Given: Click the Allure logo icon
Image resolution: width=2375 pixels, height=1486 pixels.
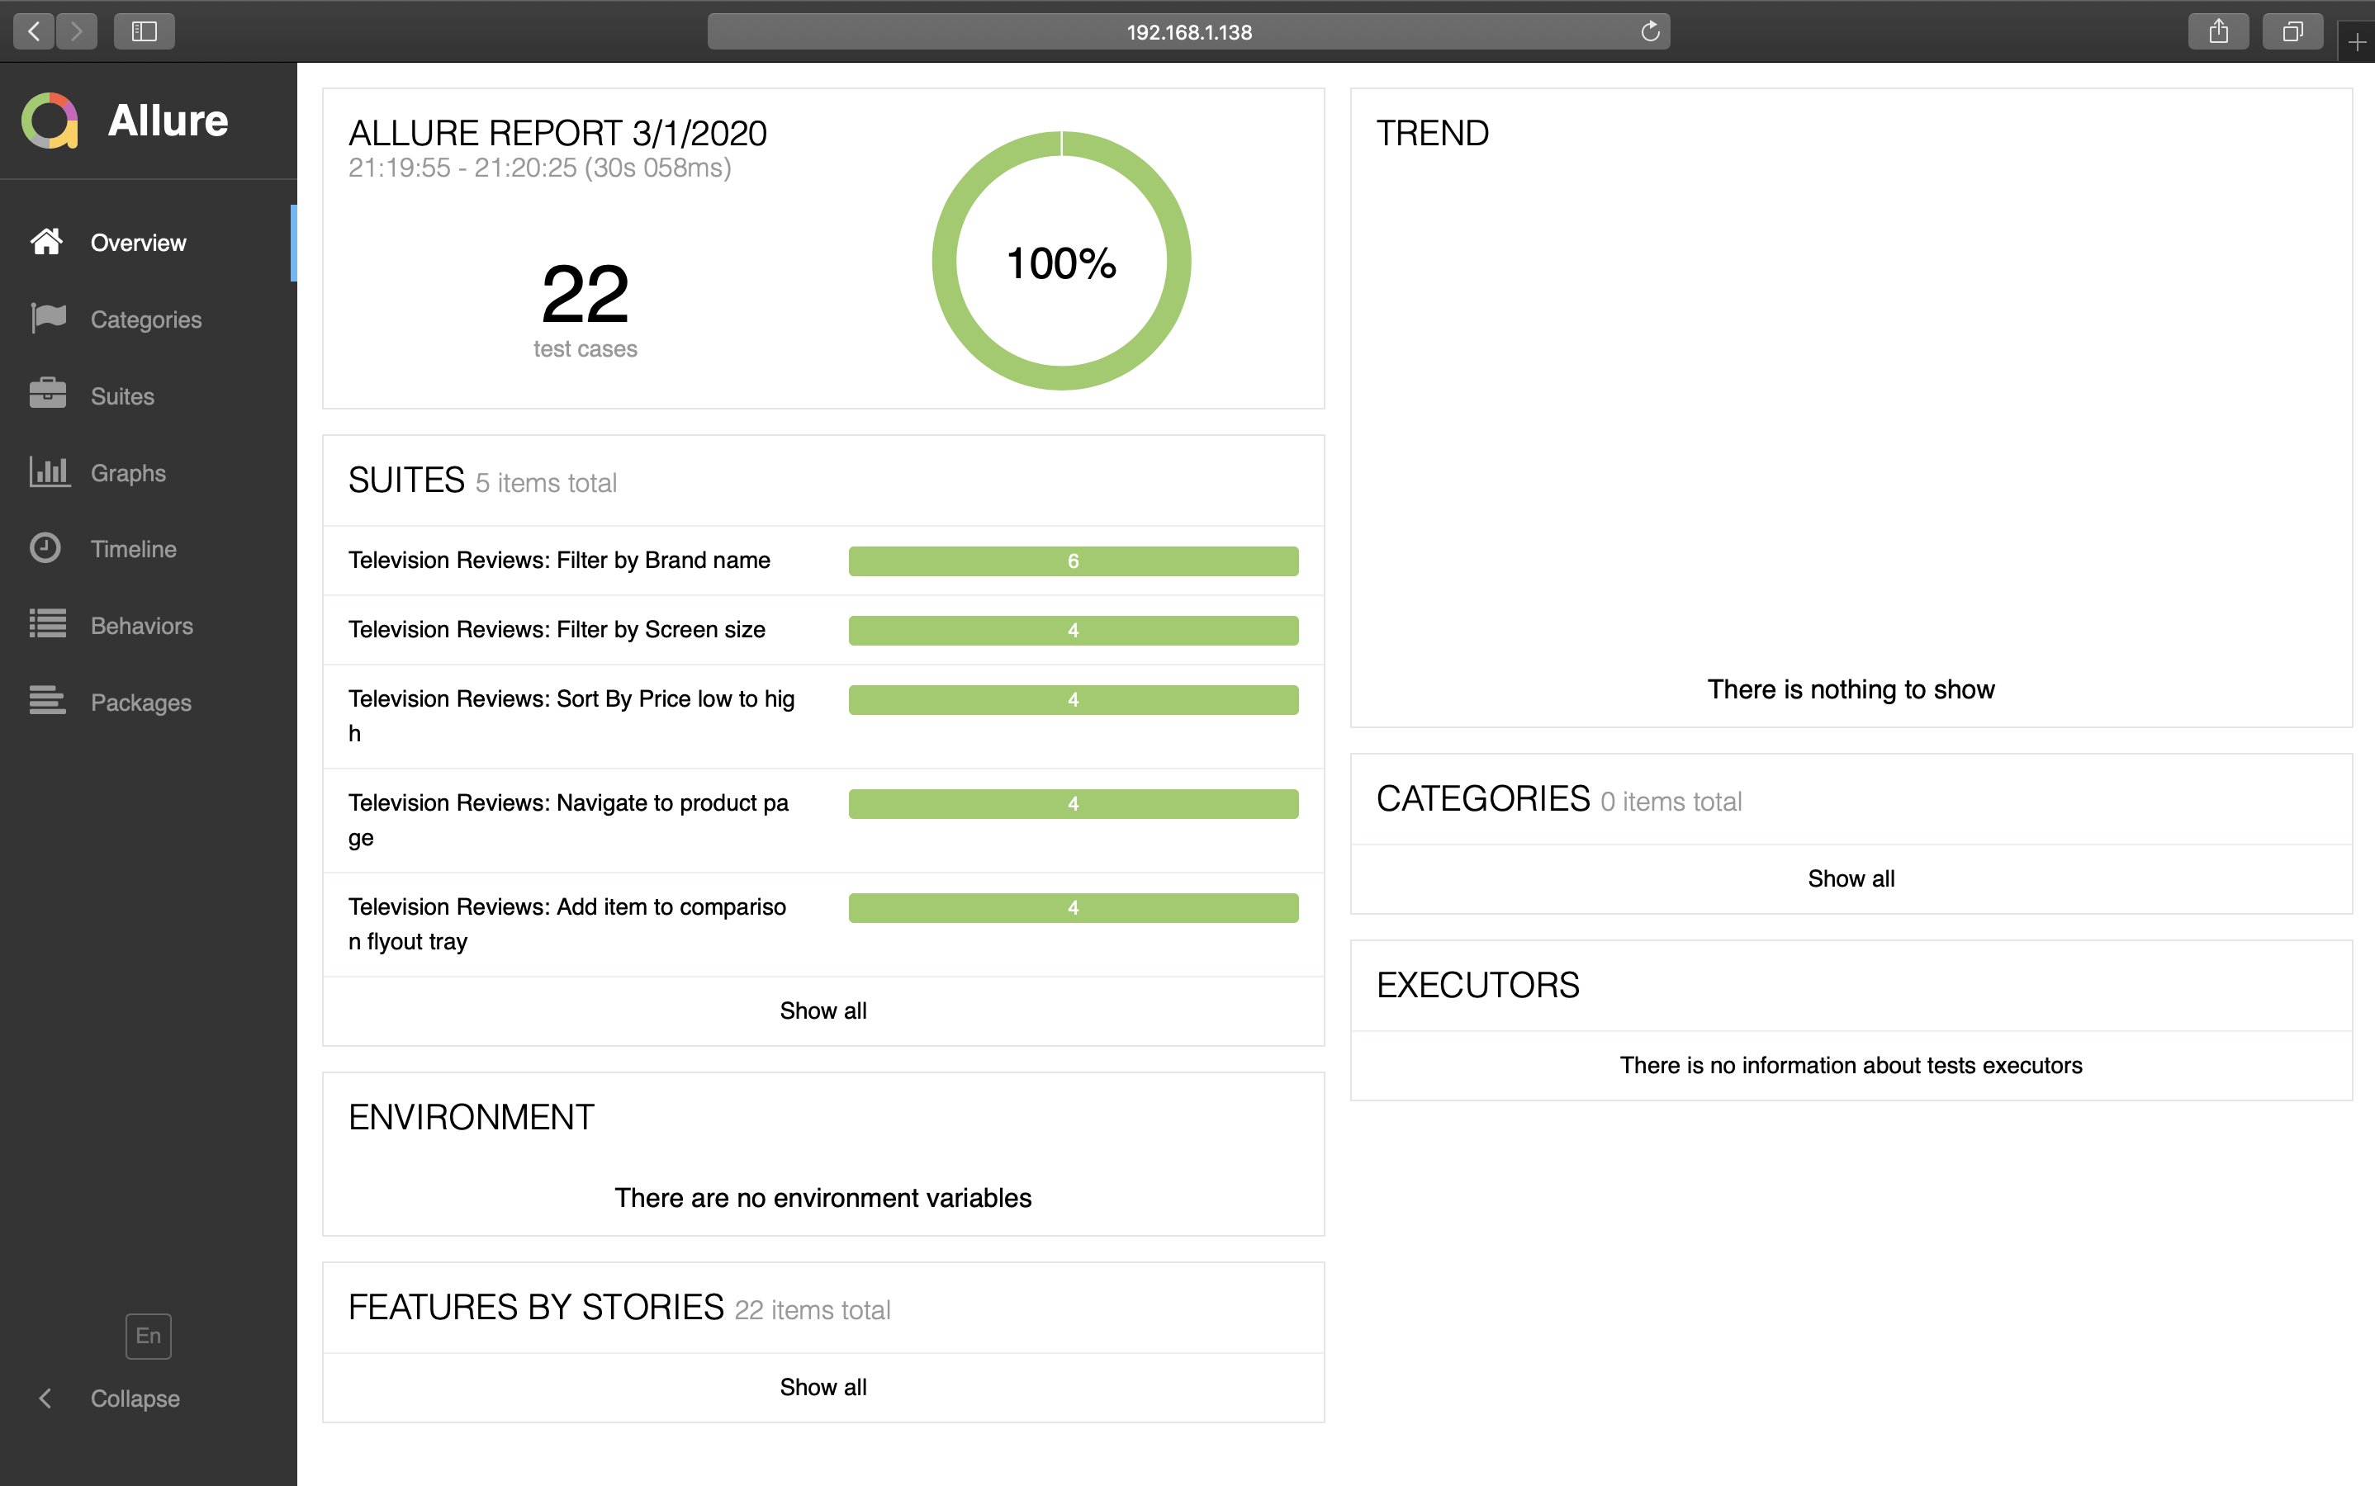Looking at the screenshot, I should point(50,121).
